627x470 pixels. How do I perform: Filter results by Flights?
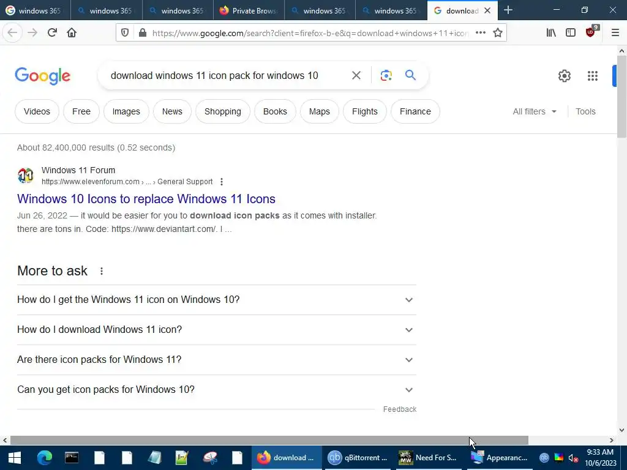coord(365,111)
